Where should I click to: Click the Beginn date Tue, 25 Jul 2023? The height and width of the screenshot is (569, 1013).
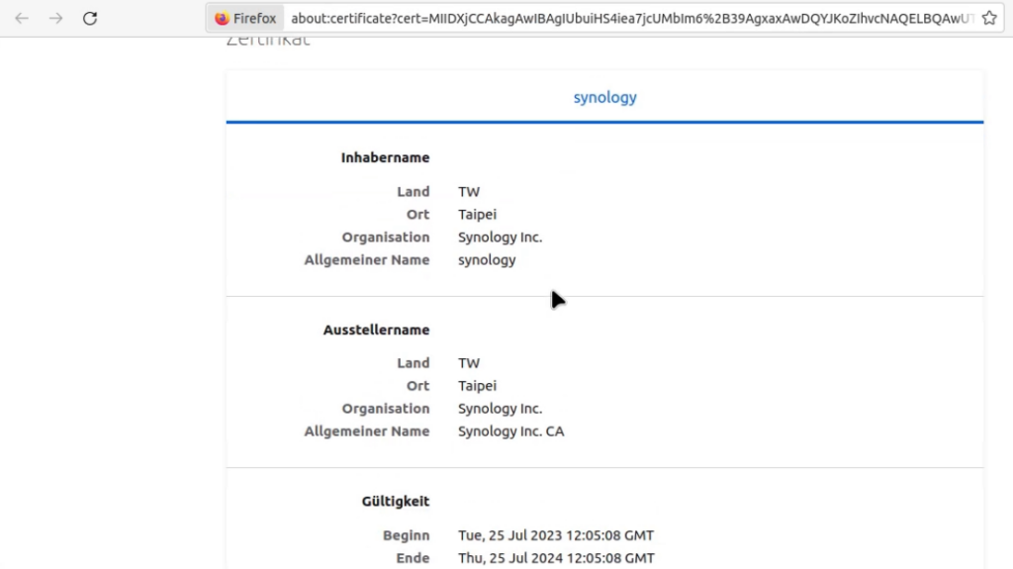556,535
